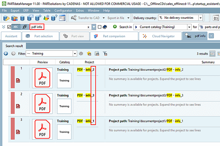Open the File menu
The width and height of the screenshot is (220, 146).
click(4, 11)
